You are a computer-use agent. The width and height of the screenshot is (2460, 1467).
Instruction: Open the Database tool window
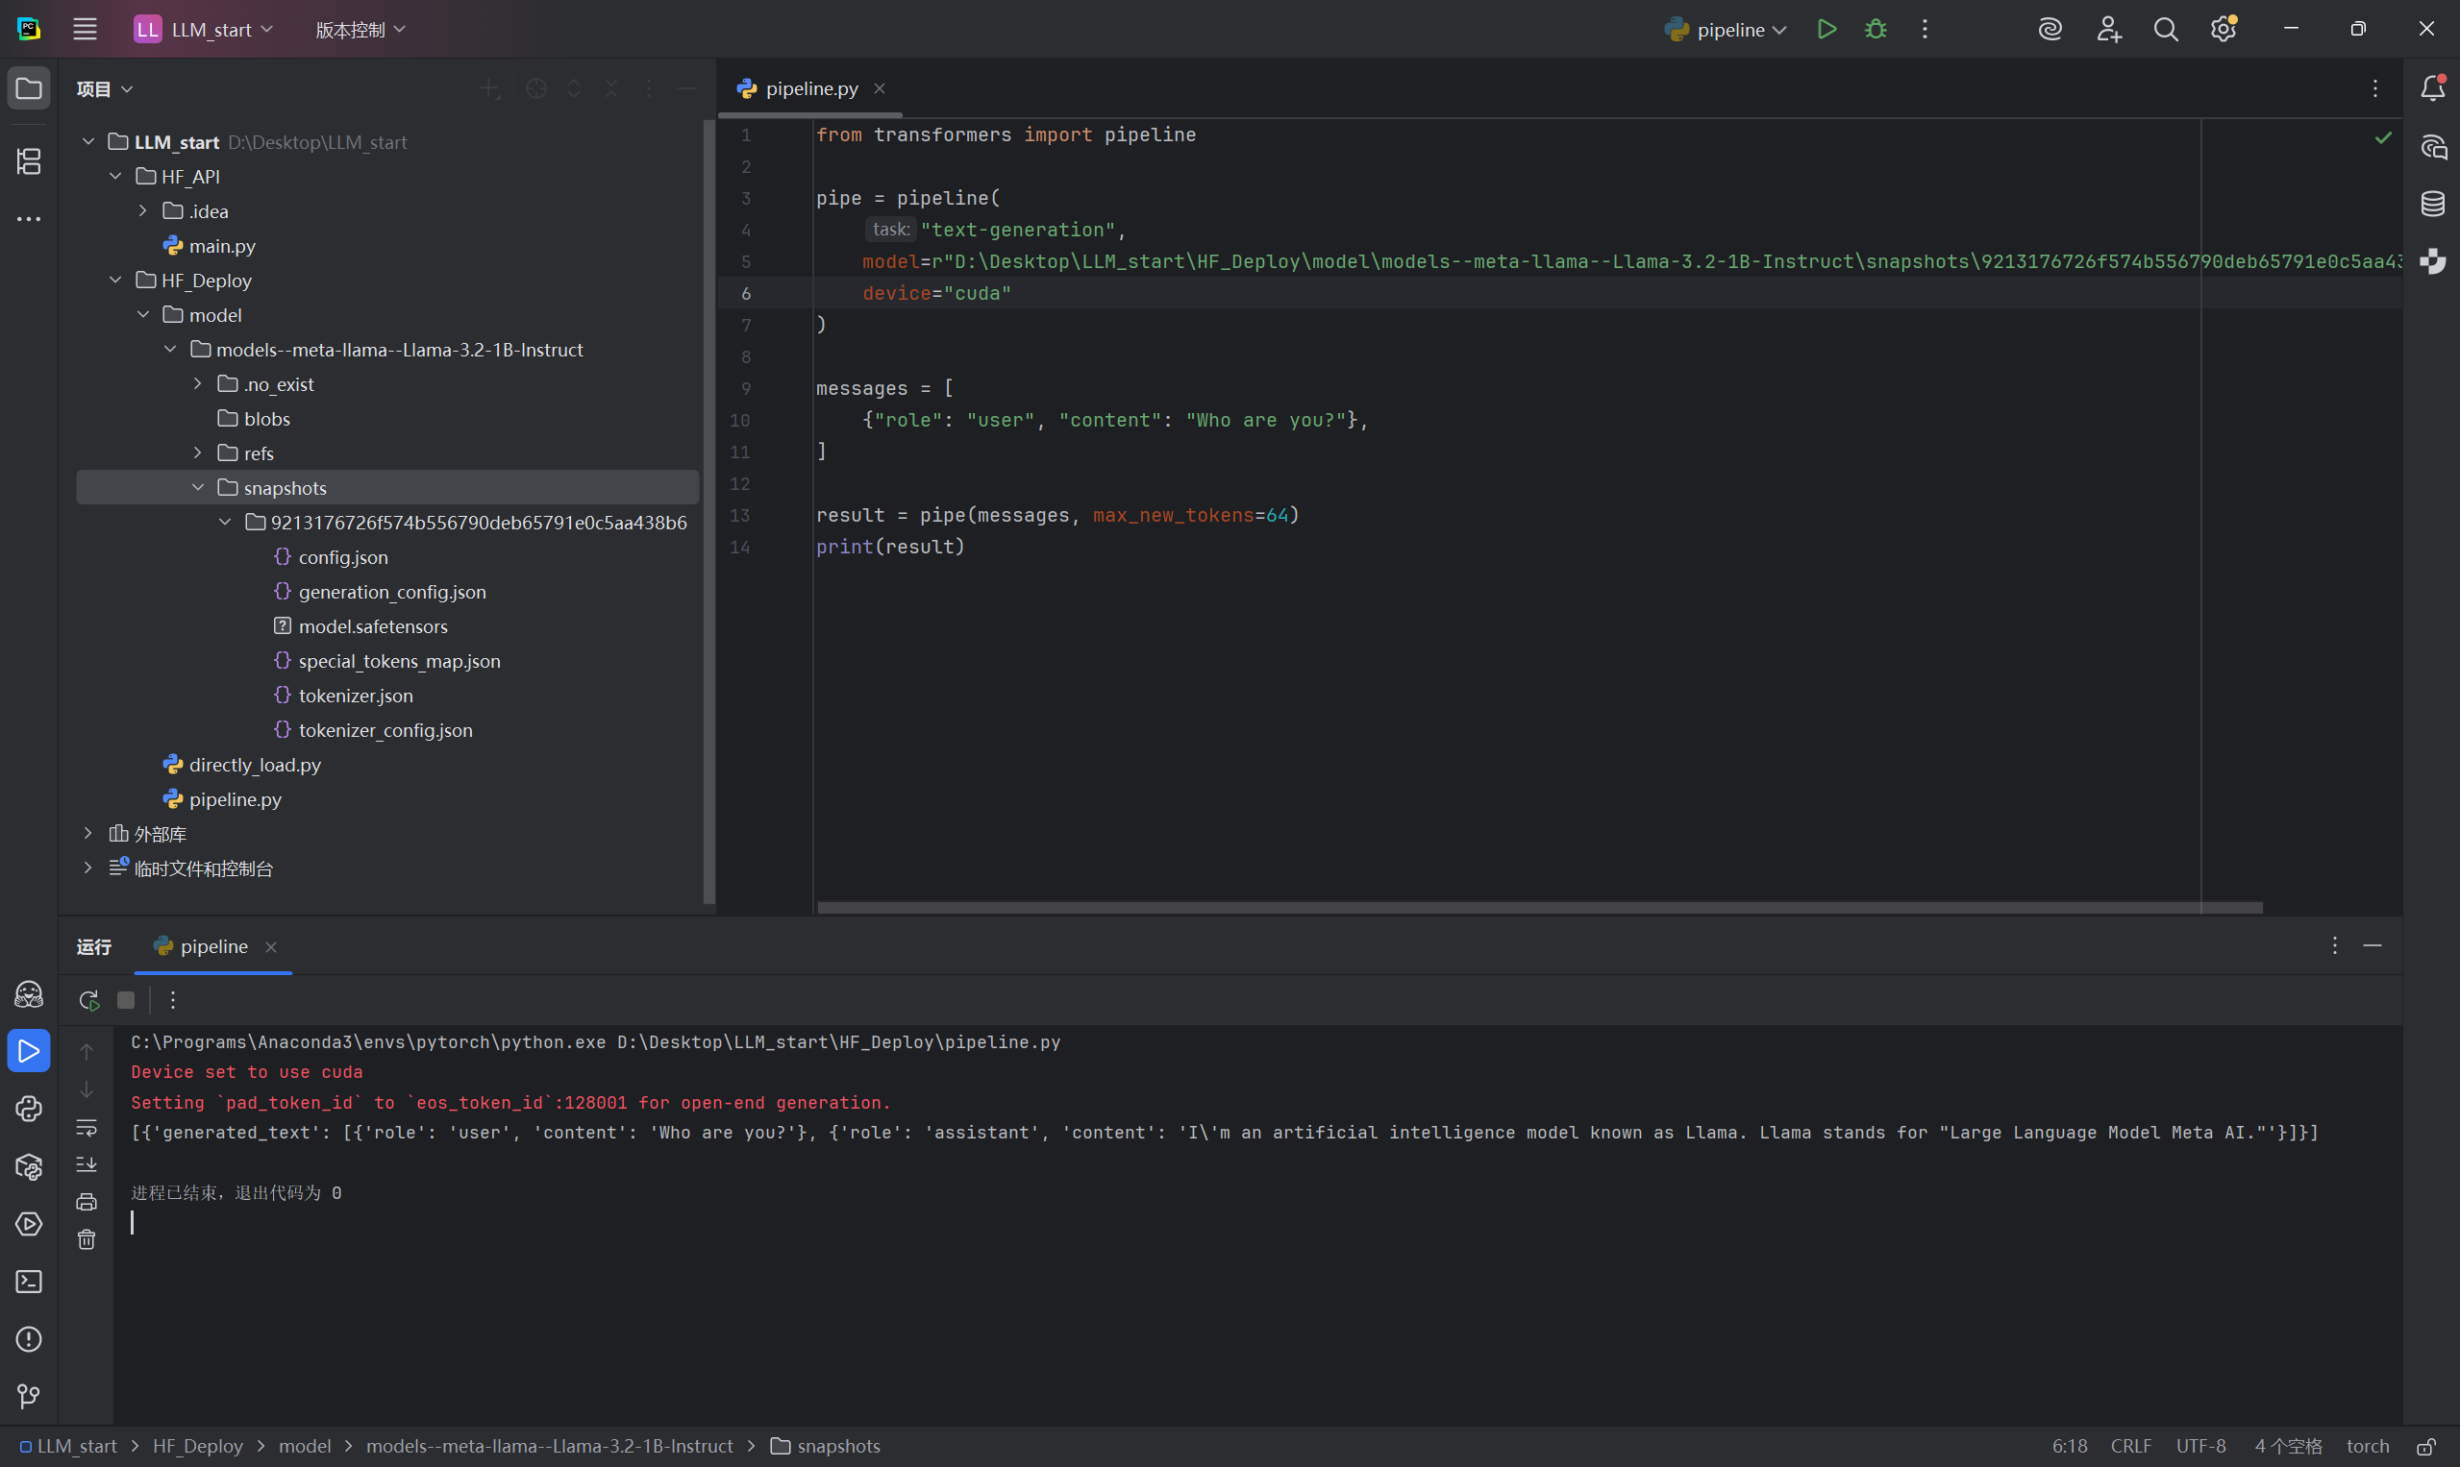pos(2432,205)
